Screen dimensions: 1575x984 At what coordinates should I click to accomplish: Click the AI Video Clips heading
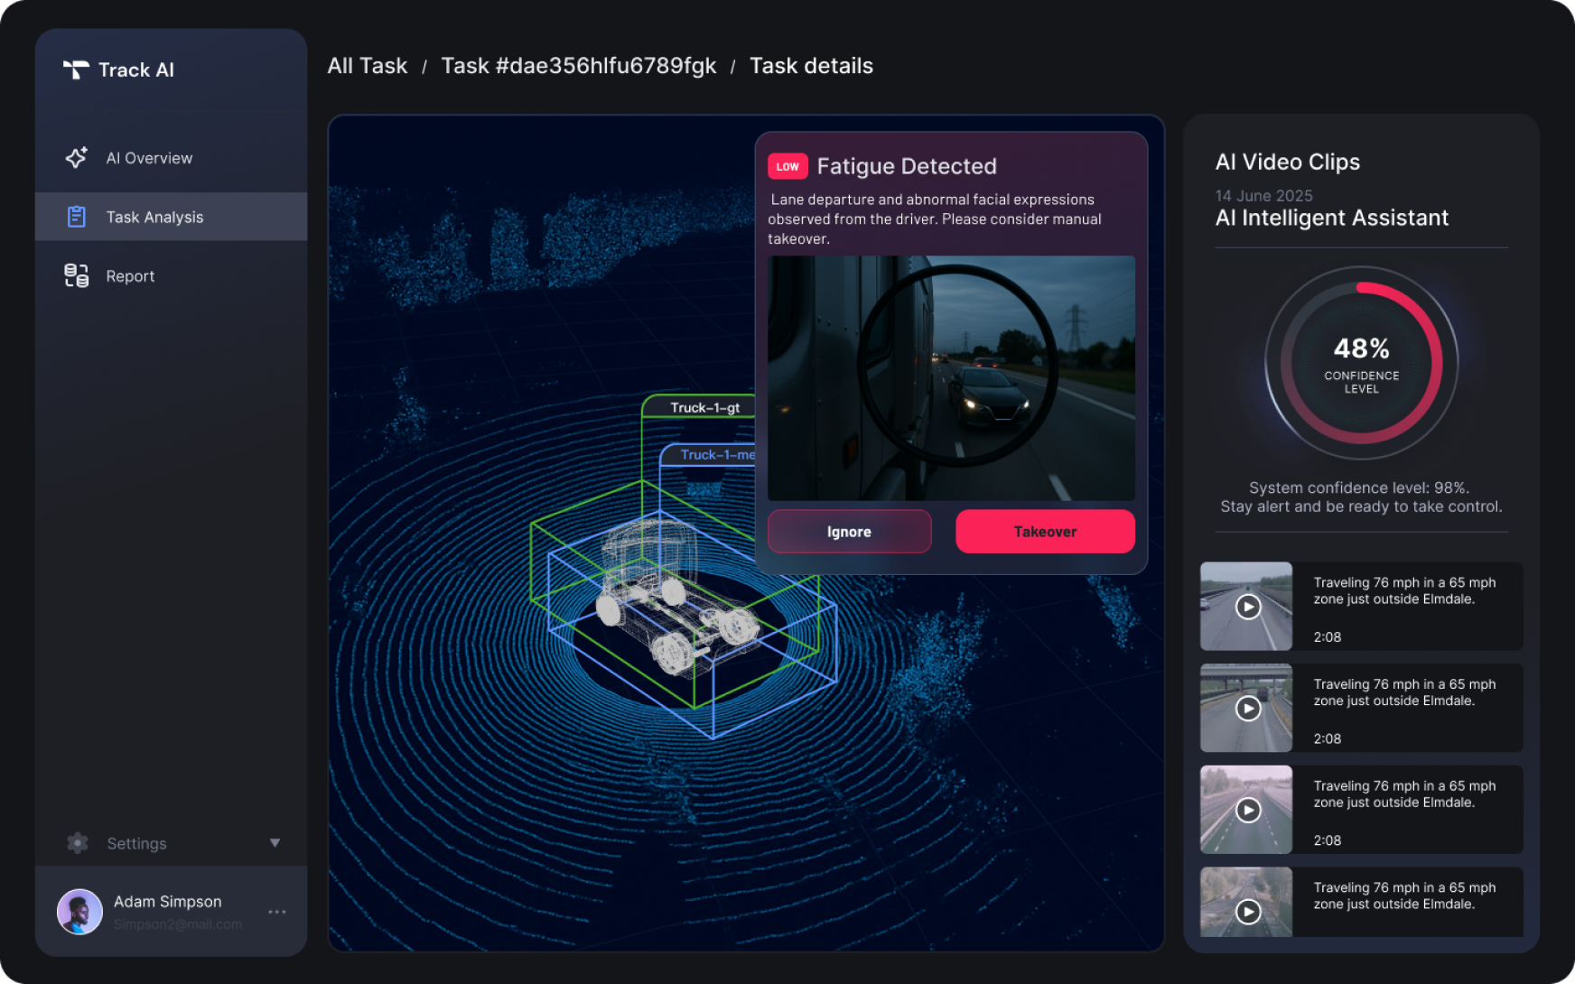(1287, 162)
